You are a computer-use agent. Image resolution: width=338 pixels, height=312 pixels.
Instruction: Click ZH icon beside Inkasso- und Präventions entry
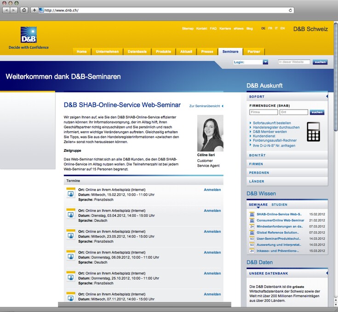252,251
